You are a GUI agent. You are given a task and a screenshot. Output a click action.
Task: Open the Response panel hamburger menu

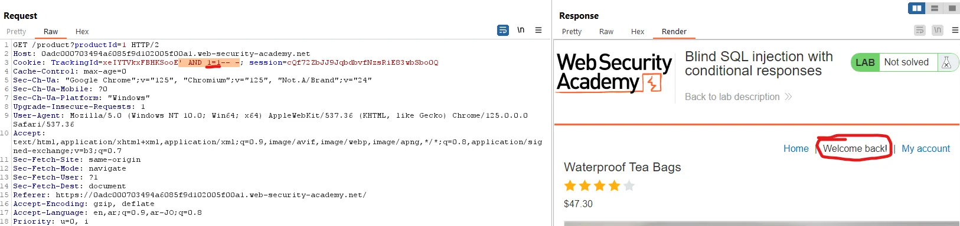point(955,30)
